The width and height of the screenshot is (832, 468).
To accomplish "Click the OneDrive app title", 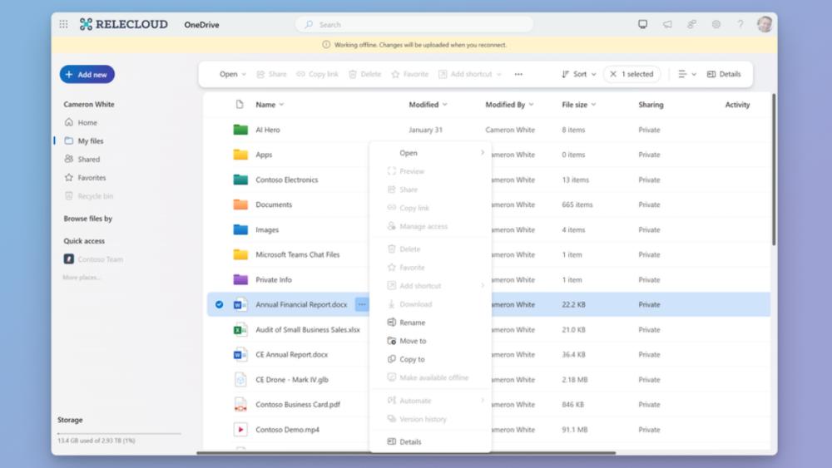I will click(x=201, y=24).
